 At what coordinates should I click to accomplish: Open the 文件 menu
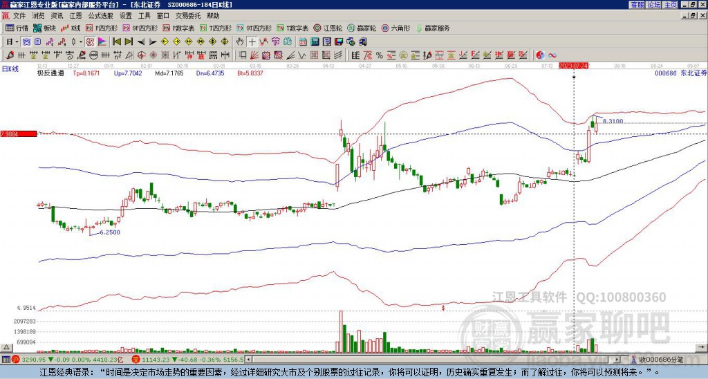19,16
